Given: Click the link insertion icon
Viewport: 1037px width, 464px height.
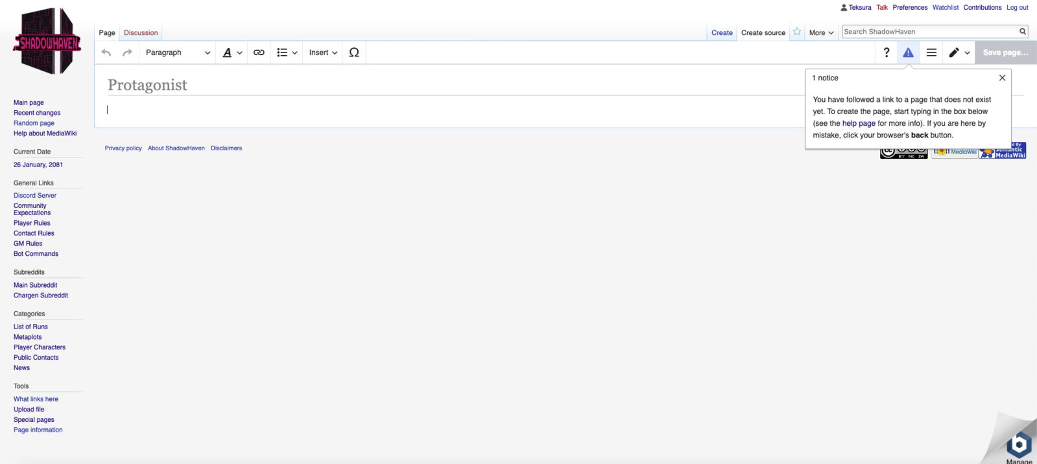Looking at the screenshot, I should point(259,52).
